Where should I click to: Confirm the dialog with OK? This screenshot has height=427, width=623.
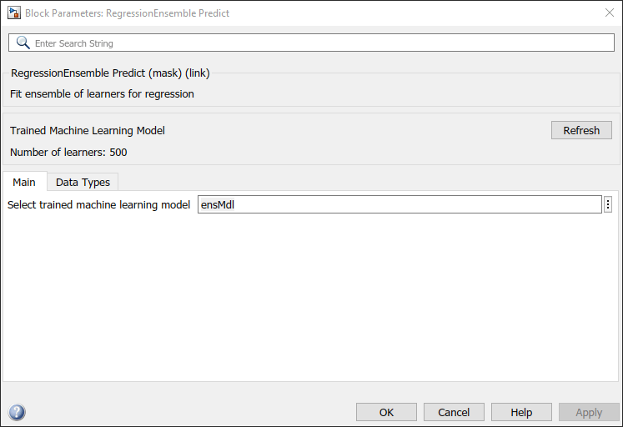click(x=386, y=412)
